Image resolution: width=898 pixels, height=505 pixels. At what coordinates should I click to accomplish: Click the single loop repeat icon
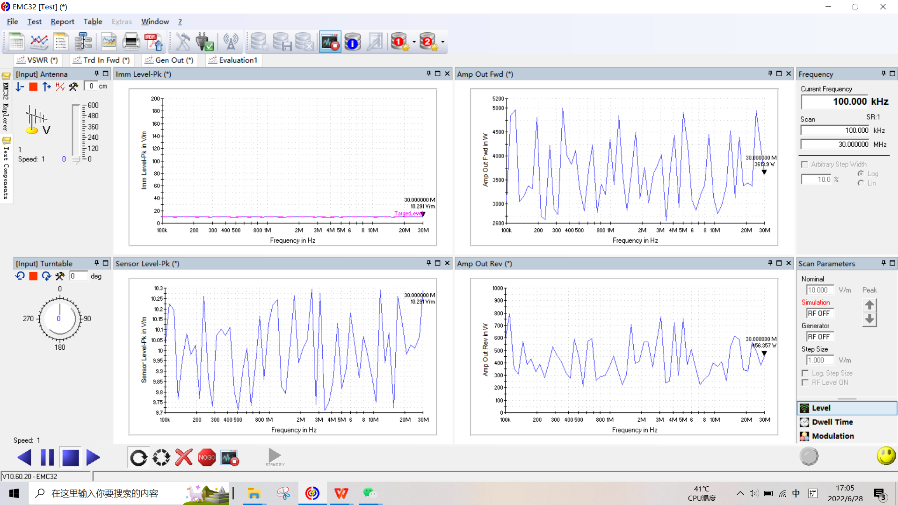(x=138, y=457)
